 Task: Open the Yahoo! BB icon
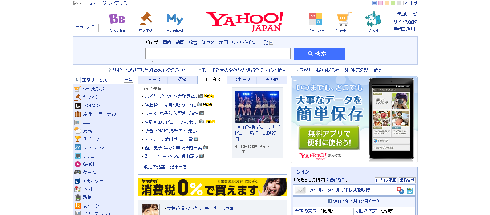pos(117,19)
